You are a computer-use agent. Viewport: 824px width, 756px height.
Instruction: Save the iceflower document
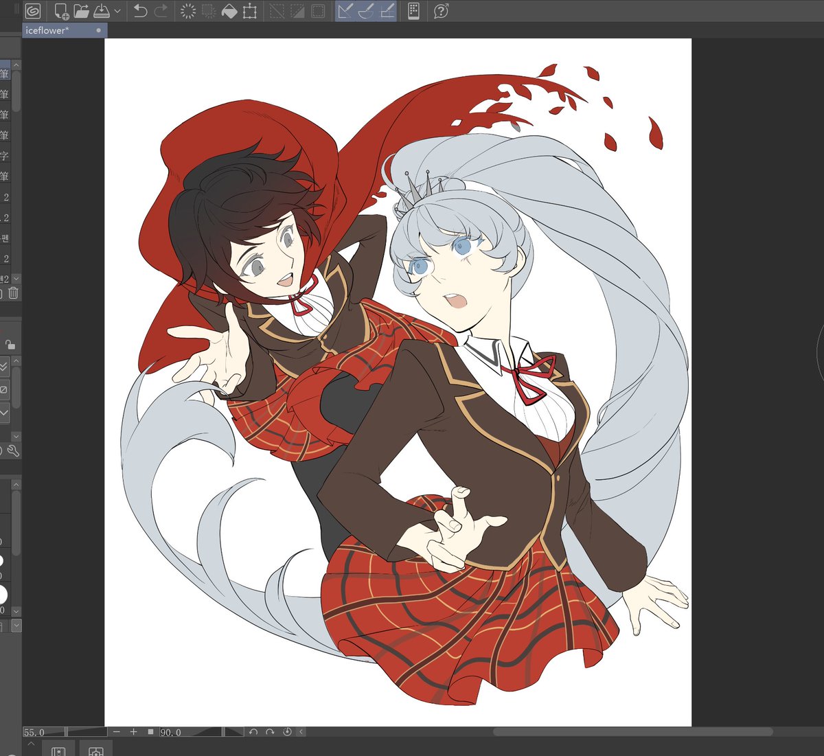click(102, 11)
